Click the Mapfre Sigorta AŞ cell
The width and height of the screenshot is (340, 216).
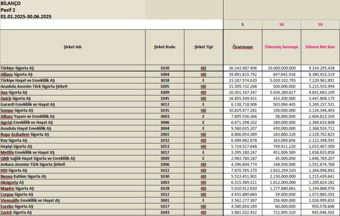pos(73,188)
